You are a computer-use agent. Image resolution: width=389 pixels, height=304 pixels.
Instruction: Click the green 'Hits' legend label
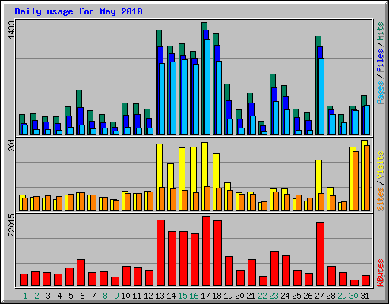[x=381, y=31]
